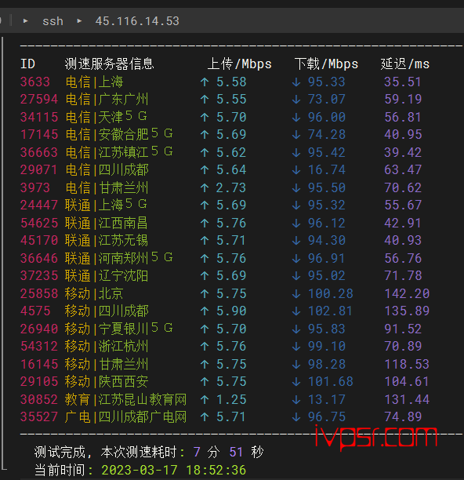The height and width of the screenshot is (480, 464).
Task: Click the 测速服务器信息 column header
Action: click(x=110, y=64)
